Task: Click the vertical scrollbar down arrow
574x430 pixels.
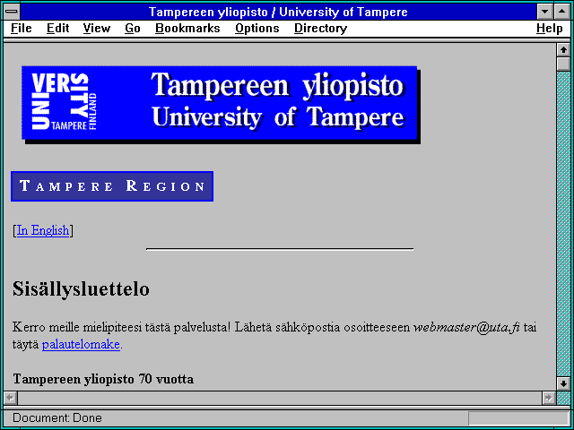Action: click(563, 383)
